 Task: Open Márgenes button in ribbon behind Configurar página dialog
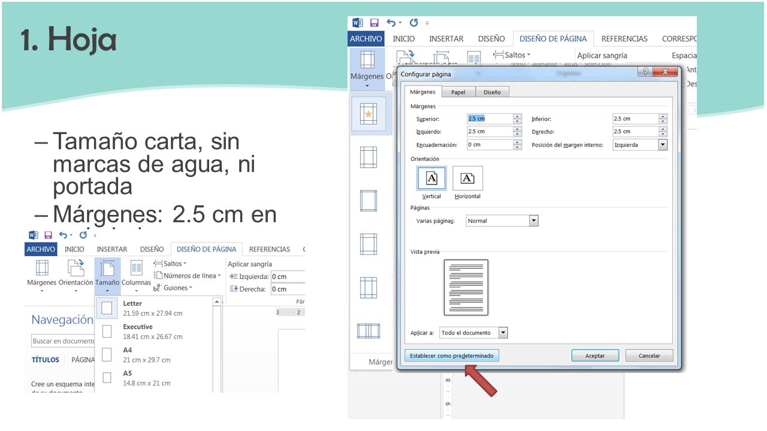click(x=367, y=68)
